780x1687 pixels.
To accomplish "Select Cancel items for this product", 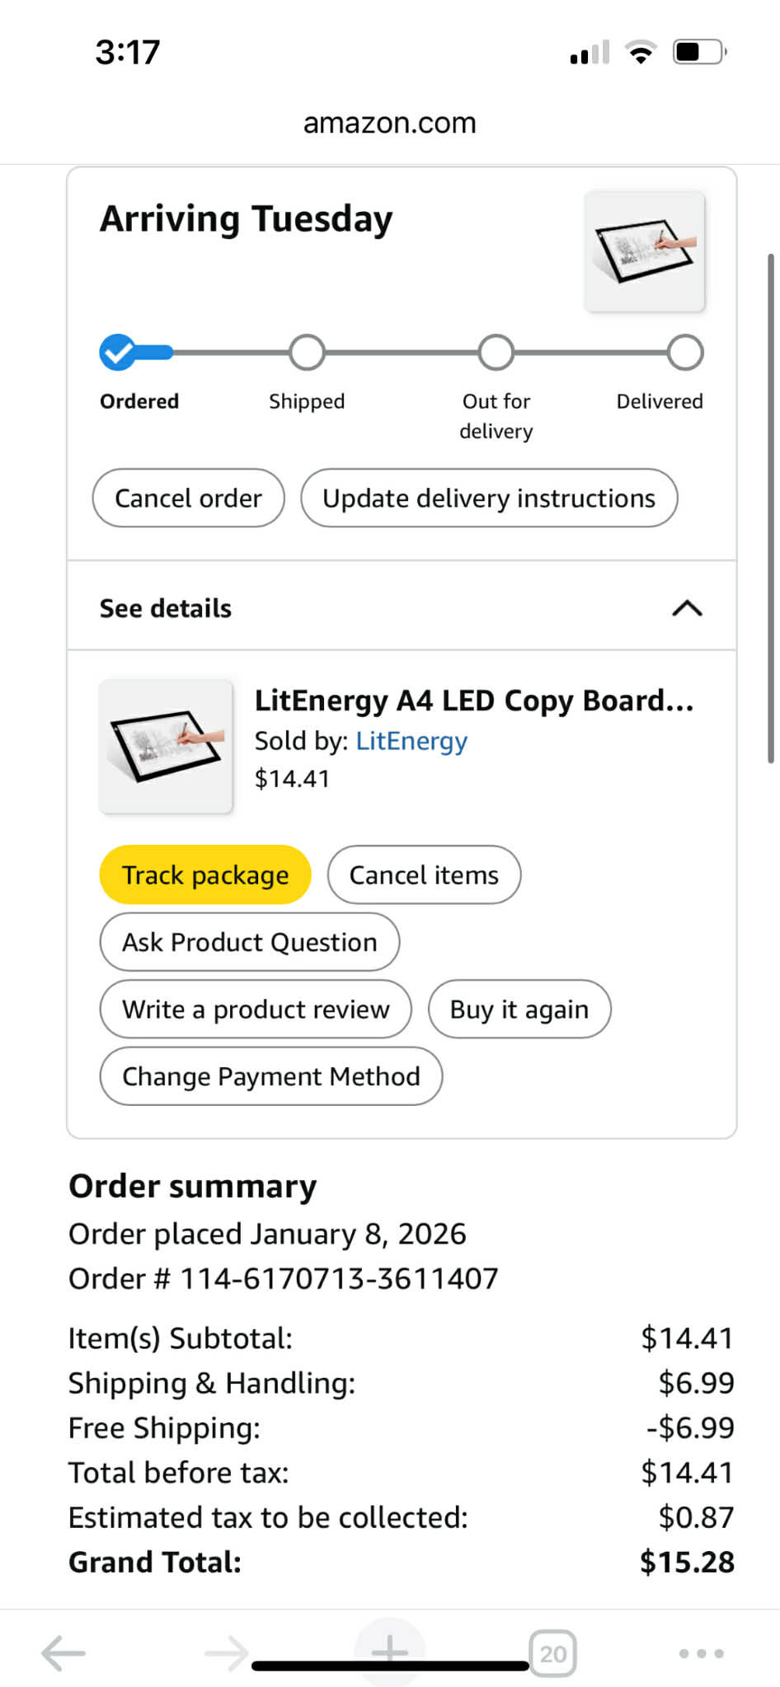I will pos(424,874).
